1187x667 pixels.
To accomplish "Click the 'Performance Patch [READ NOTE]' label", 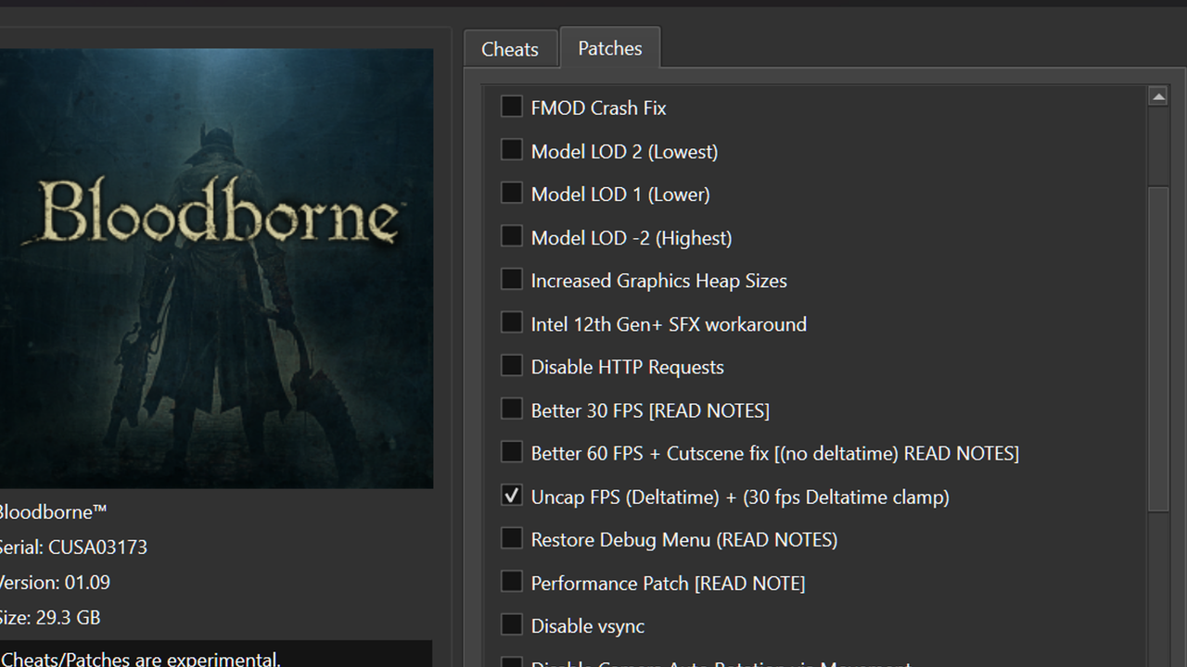I will 668,584.
